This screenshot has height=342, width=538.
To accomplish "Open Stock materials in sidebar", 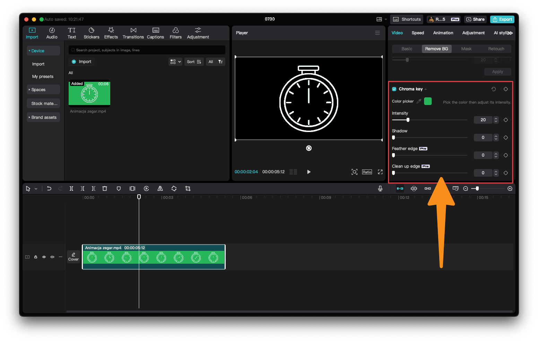I will tap(43, 103).
